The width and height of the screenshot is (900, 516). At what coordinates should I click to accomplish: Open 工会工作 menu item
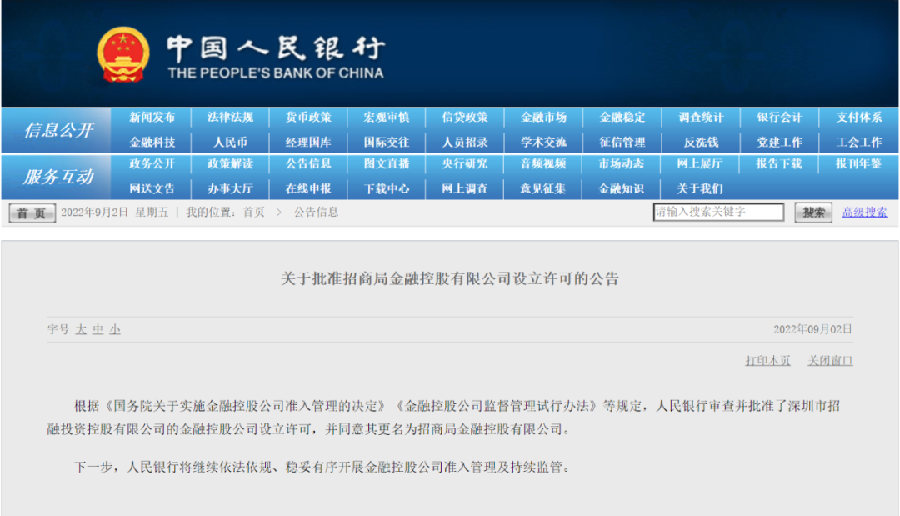pos(858,142)
